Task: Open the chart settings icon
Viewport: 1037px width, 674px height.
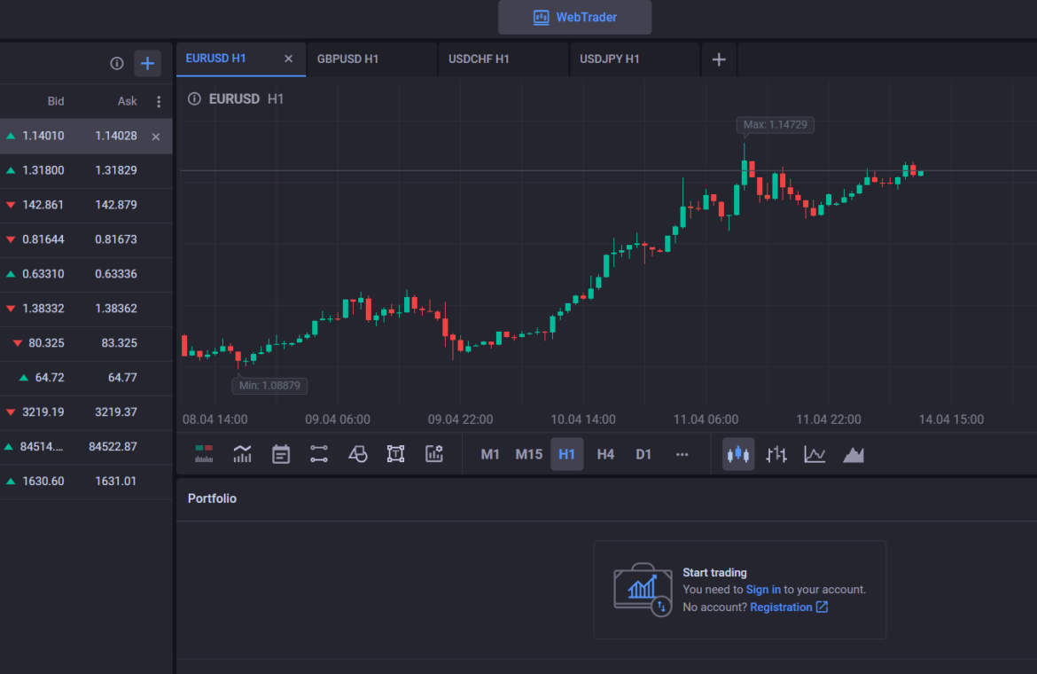Action: tap(433, 454)
